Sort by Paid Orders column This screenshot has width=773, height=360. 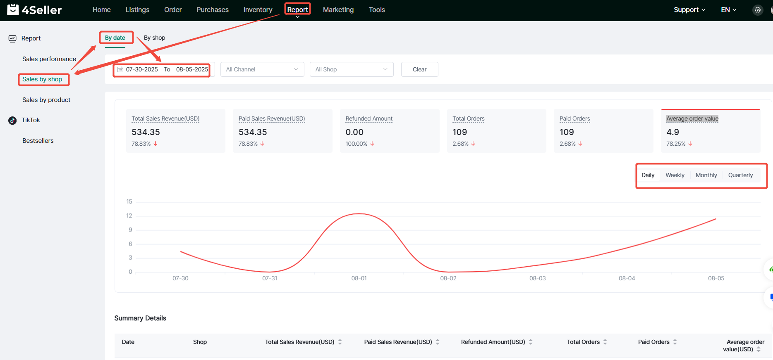[x=675, y=342]
